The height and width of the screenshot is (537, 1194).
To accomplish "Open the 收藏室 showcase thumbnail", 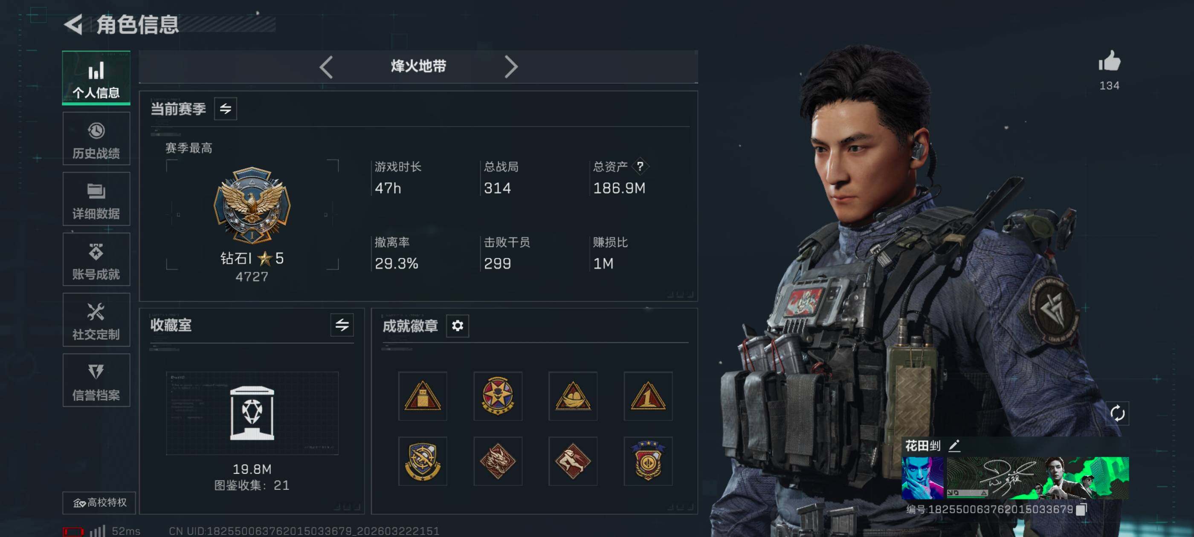I will [252, 413].
